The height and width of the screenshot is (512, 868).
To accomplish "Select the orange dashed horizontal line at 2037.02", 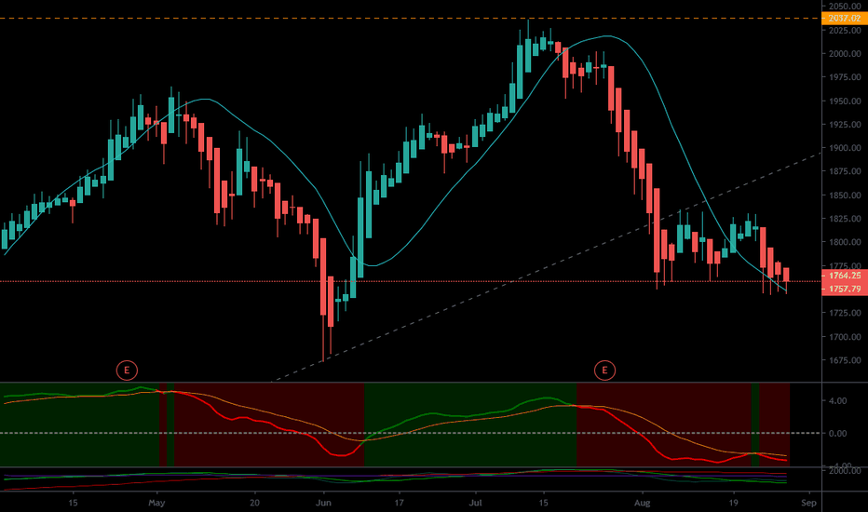I will (x=411, y=19).
